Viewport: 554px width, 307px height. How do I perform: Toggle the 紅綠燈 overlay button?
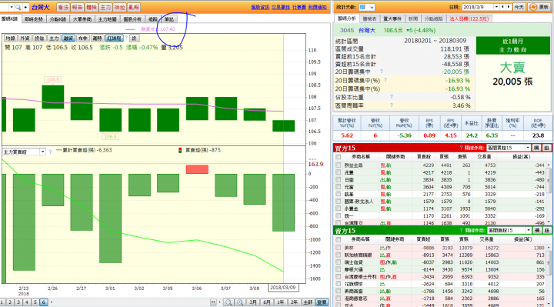coord(114,38)
